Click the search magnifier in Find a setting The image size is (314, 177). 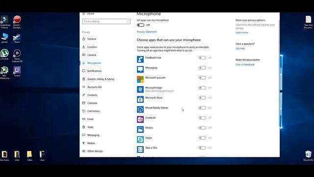(x=128, y=22)
